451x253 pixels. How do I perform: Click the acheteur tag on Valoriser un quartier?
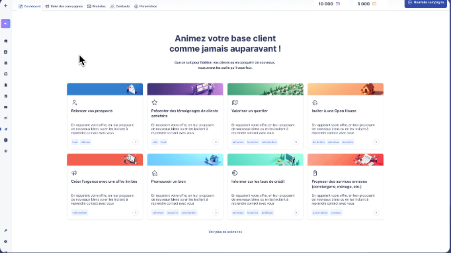[x=238, y=142]
